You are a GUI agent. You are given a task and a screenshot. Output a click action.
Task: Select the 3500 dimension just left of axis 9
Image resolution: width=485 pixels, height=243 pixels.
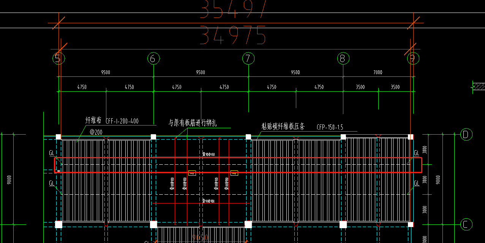pyautogui.click(x=395, y=87)
